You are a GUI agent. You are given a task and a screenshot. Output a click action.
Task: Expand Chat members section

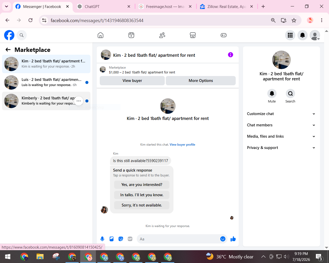281,125
